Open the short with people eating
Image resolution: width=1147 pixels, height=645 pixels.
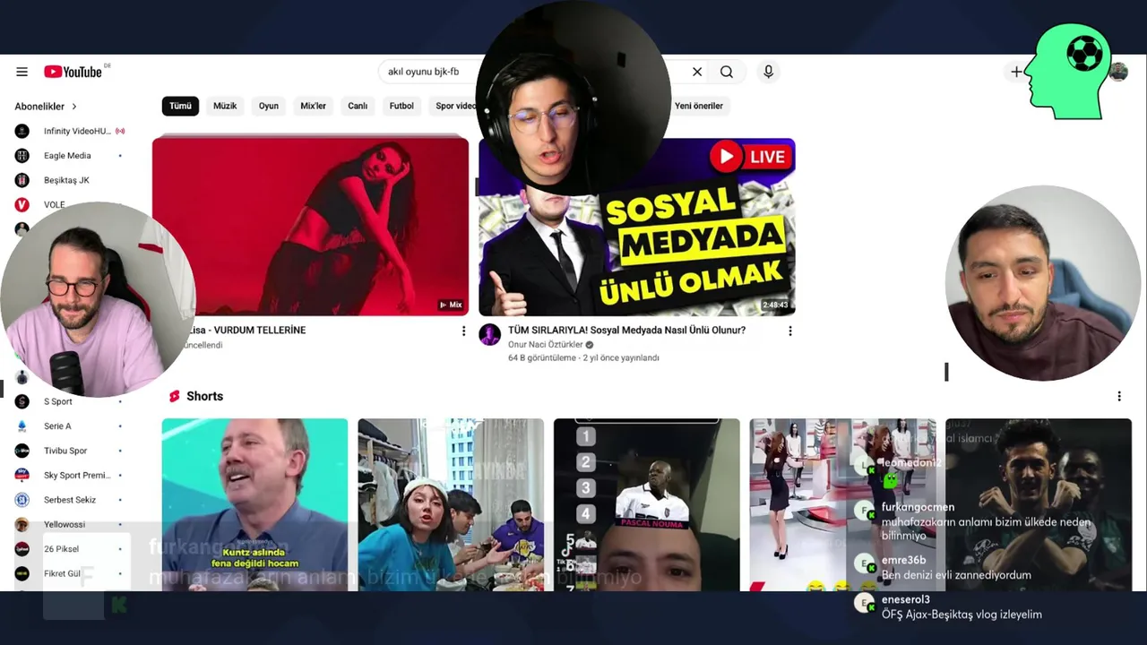pyautogui.click(x=451, y=505)
